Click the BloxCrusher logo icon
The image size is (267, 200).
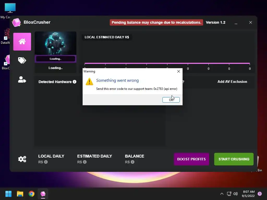pyautogui.click(x=16, y=22)
